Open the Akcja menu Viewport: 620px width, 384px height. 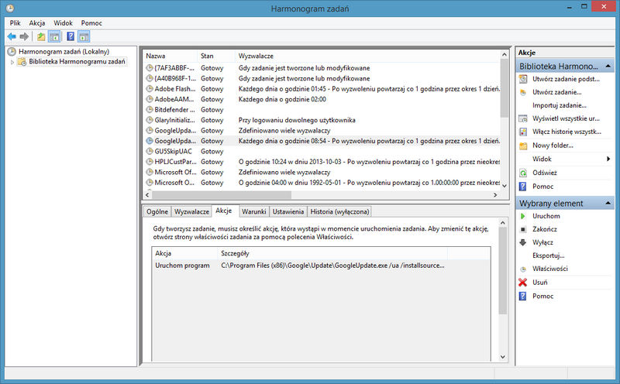tap(36, 23)
